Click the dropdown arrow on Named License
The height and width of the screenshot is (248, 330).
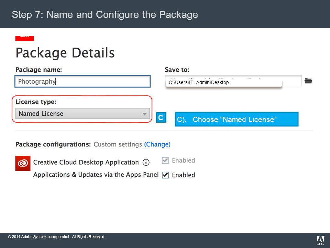pyautogui.click(x=145, y=114)
